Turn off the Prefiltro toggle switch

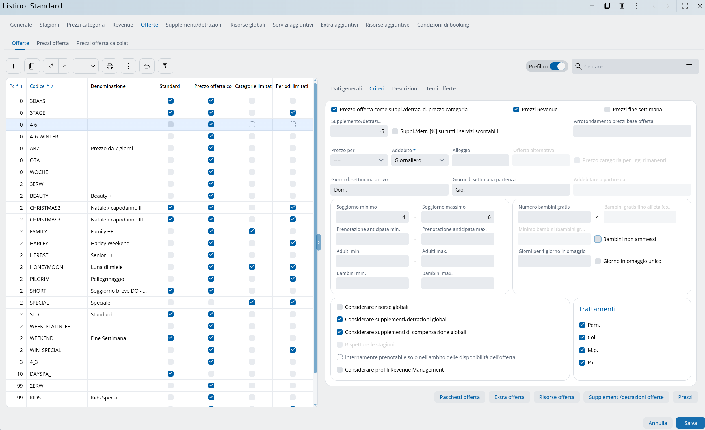tap(557, 66)
